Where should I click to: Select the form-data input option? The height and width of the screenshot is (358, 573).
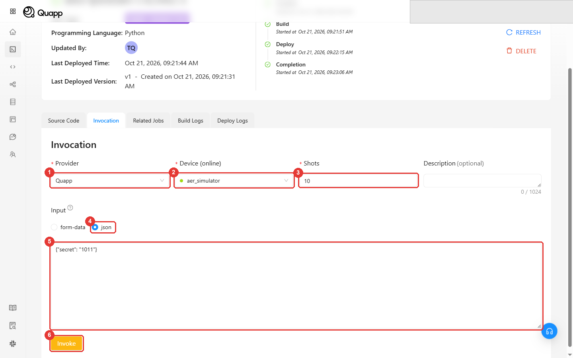(x=68, y=227)
